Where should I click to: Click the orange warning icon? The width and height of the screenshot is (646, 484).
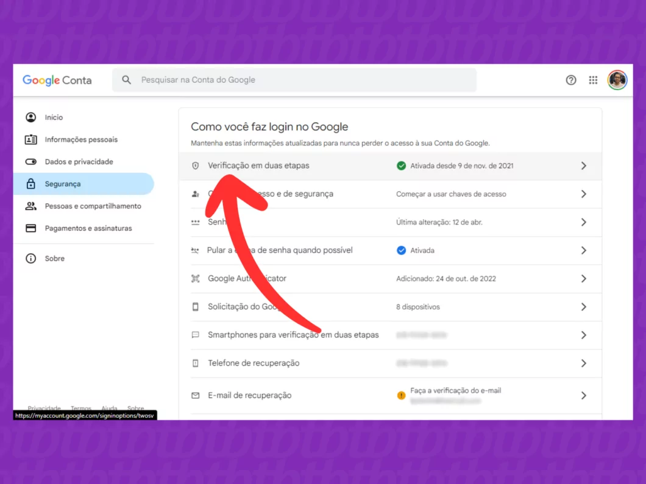401,396
